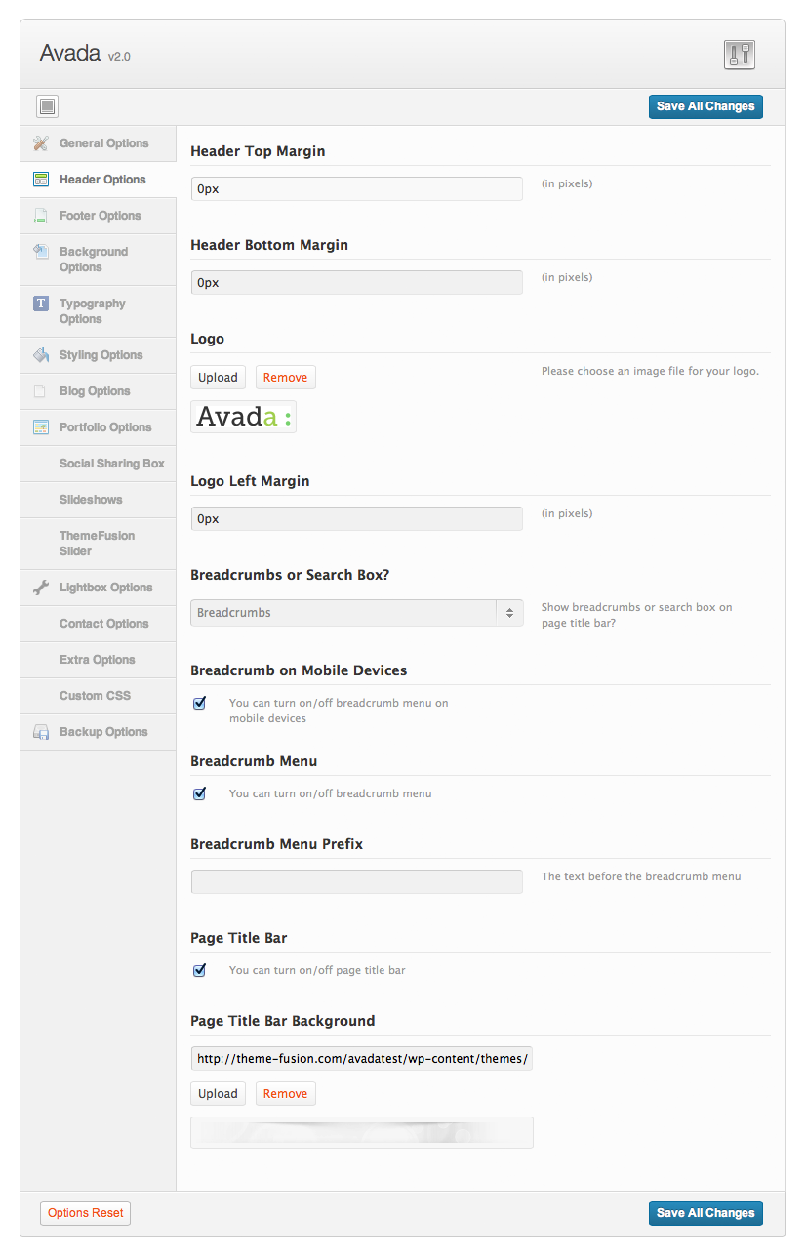Image resolution: width=806 pixels, height=1259 pixels.
Task: Uncheck the Breadcrumb Menu checkbox
Action: (x=200, y=793)
